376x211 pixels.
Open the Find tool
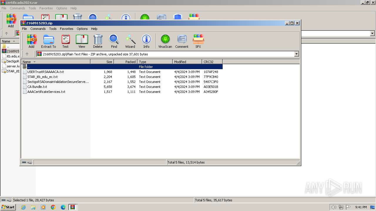point(114,41)
